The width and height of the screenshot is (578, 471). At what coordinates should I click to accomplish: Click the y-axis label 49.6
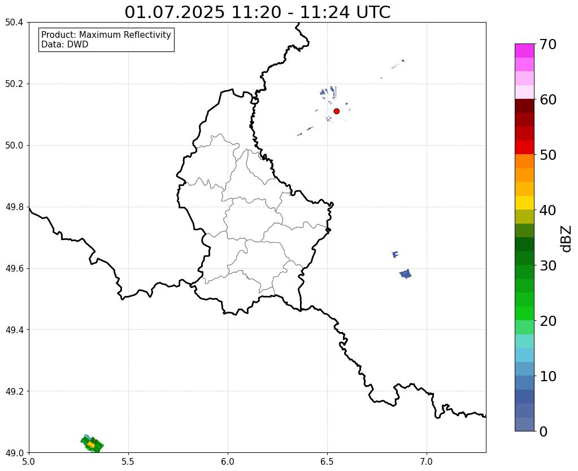tap(14, 268)
